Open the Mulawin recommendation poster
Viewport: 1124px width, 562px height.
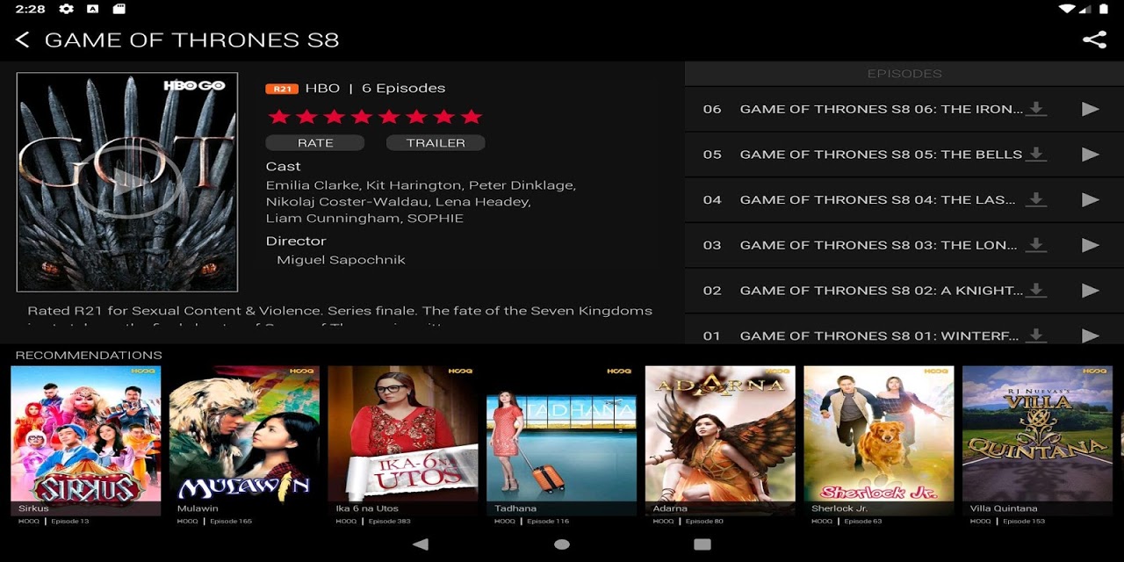click(x=244, y=440)
